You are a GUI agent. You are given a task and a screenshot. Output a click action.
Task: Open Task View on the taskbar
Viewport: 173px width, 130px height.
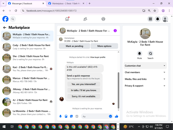coord(12,127)
